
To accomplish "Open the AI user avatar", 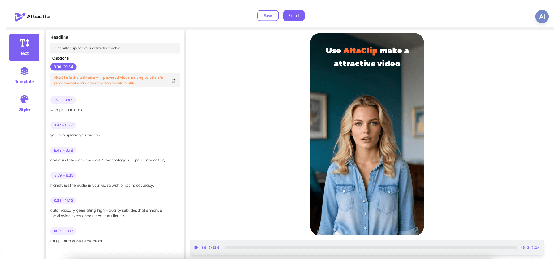I will [542, 17].
